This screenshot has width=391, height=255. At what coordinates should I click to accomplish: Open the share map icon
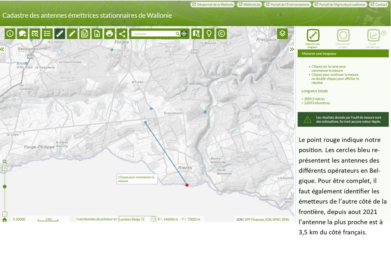(122, 34)
